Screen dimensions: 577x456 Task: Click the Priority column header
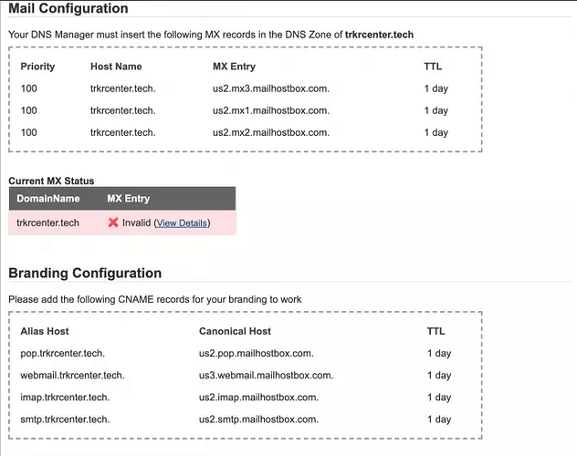click(37, 67)
